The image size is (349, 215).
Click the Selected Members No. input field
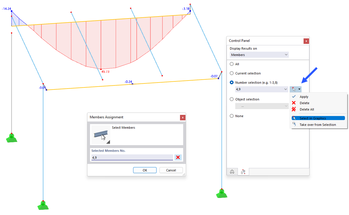pyautogui.click(x=132, y=157)
